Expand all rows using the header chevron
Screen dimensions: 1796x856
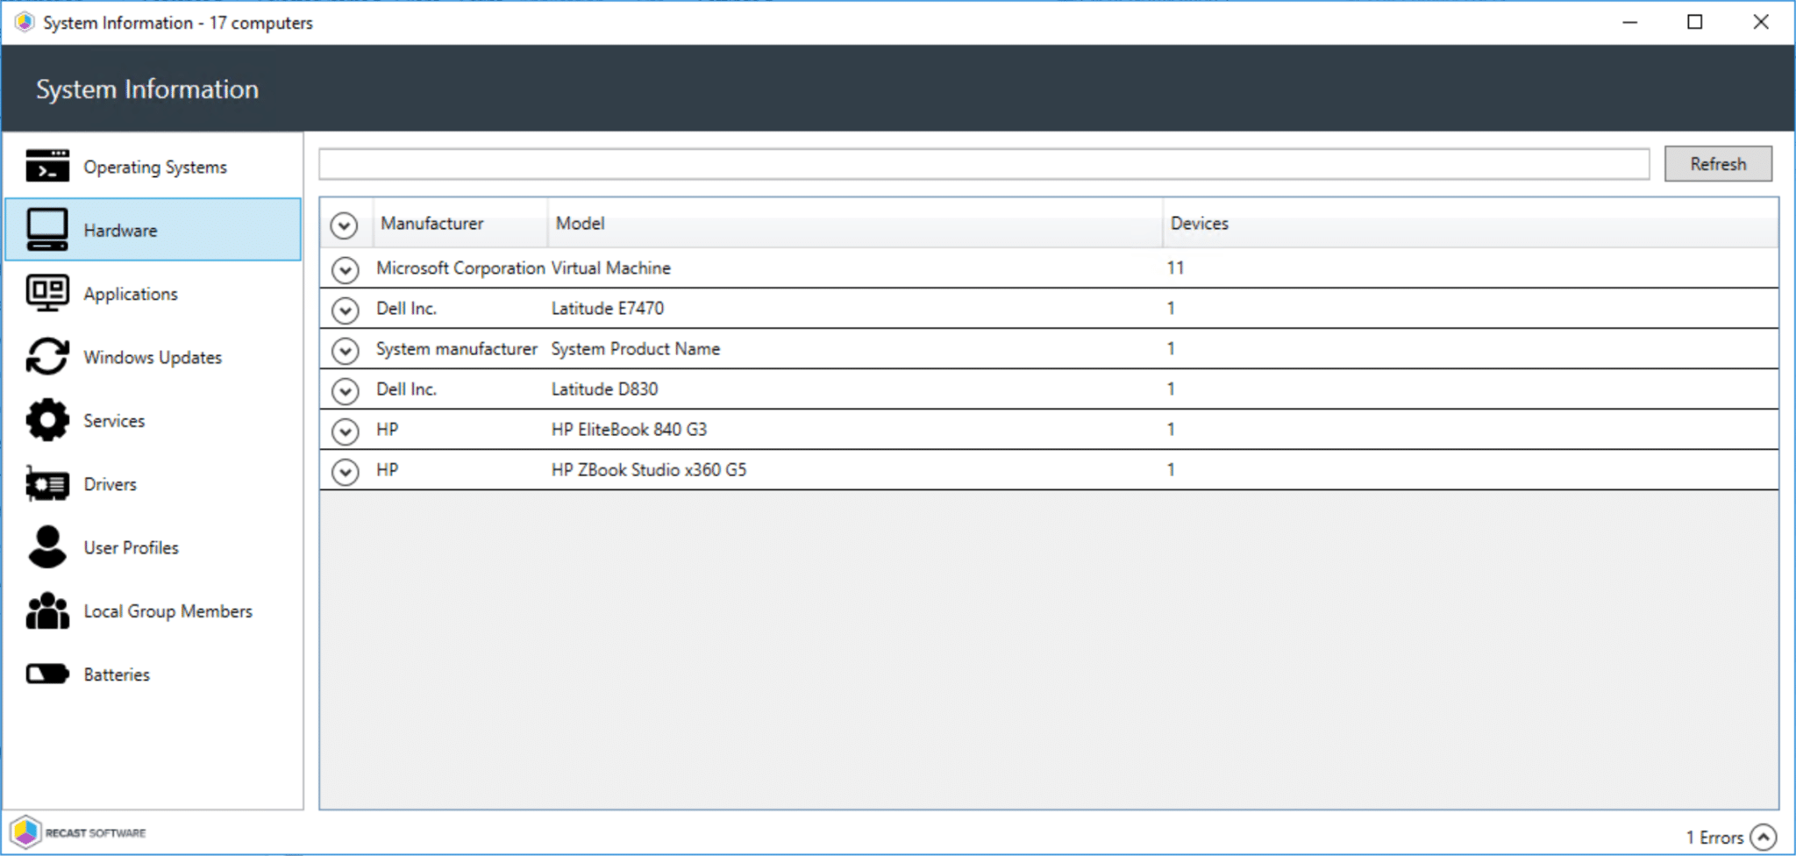[345, 225]
